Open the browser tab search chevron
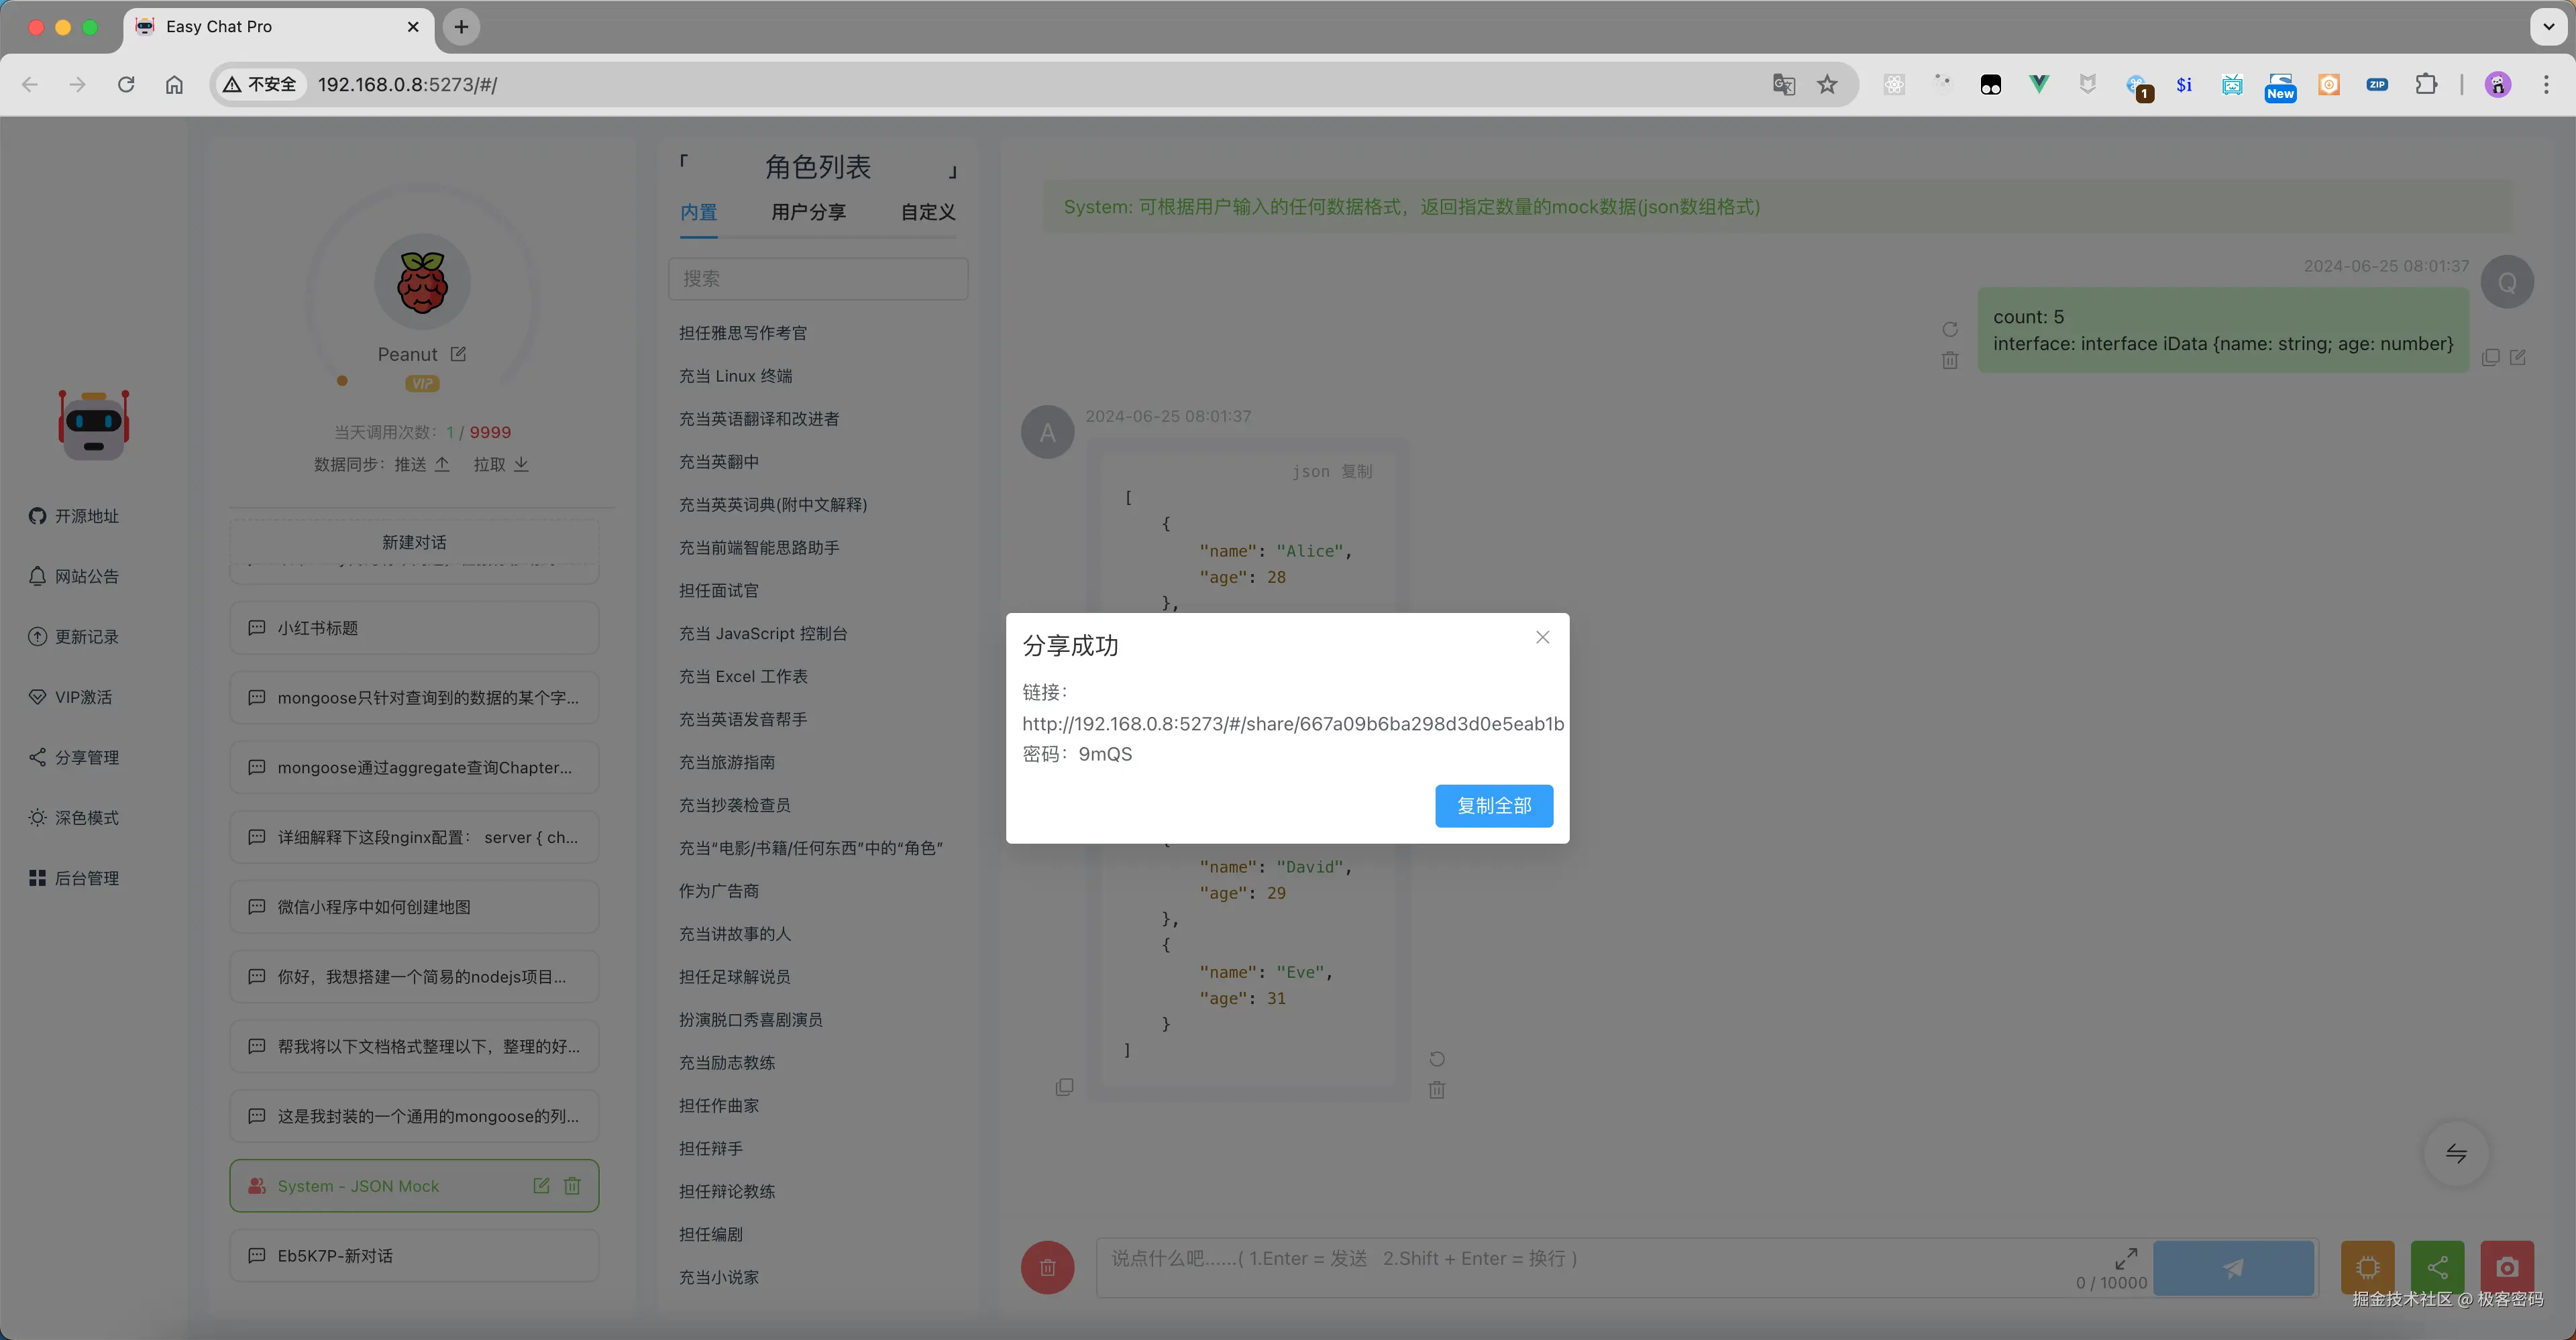2576x1340 pixels. coord(2548,27)
